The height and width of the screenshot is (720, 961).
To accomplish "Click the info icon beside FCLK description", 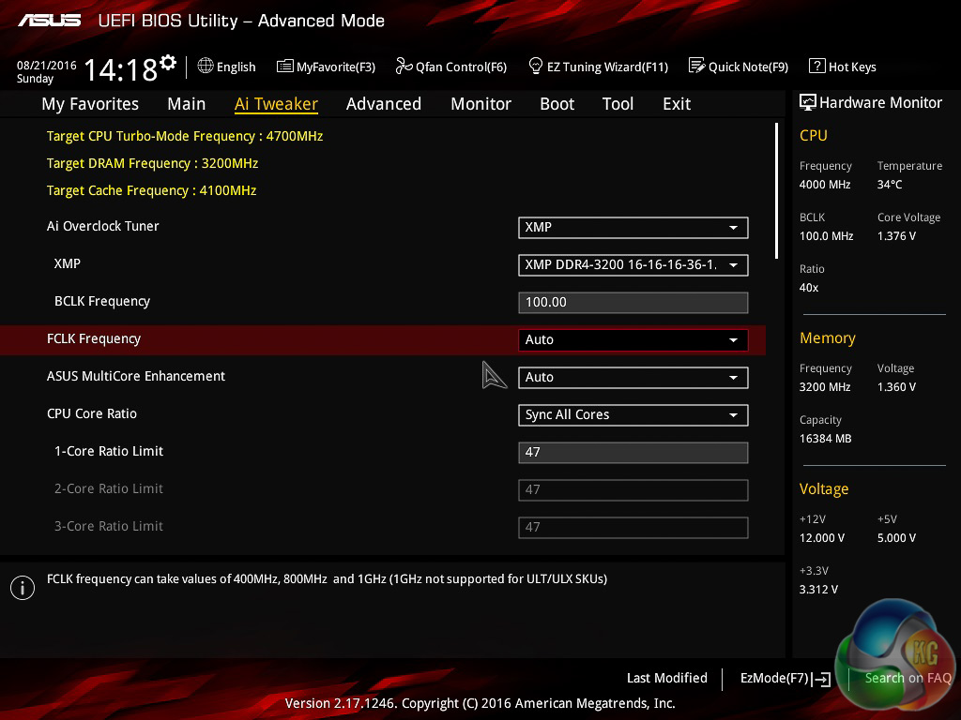I will 23,588.
